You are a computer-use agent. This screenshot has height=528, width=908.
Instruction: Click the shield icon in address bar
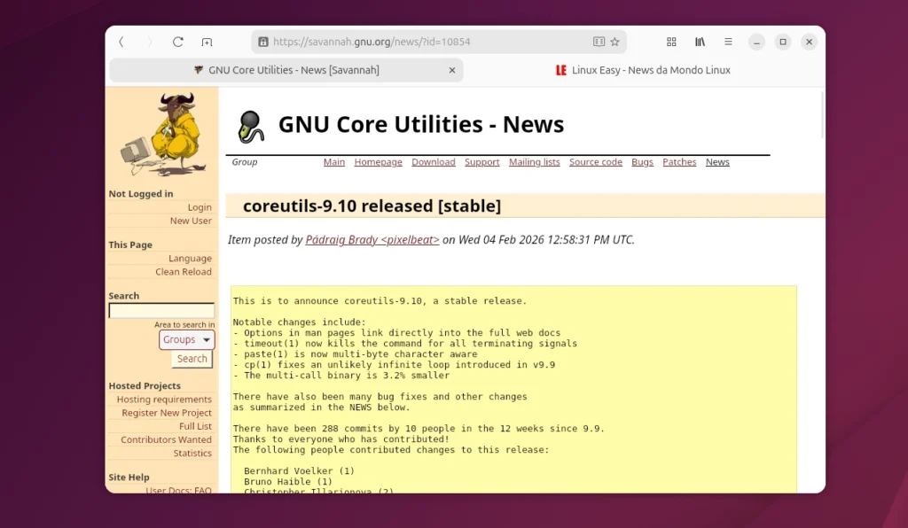[264, 41]
